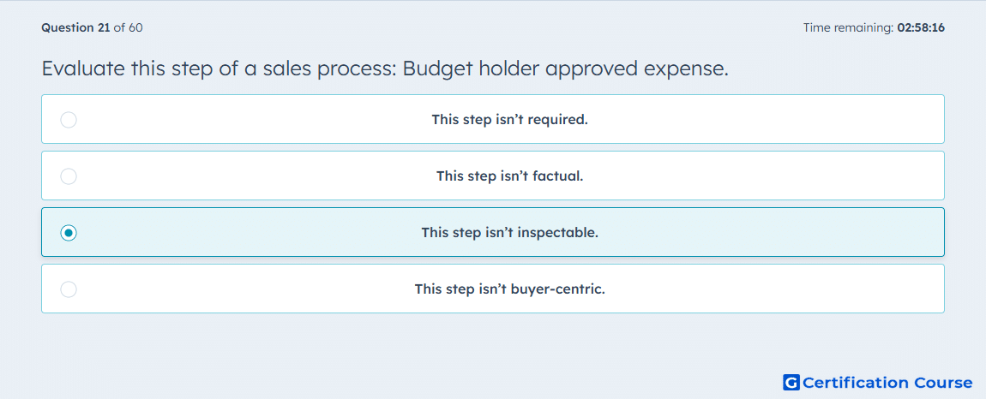This screenshot has height=399, width=986.
Task: Click the answer box containing "isn't buyer-centric"
Action: pos(493,289)
